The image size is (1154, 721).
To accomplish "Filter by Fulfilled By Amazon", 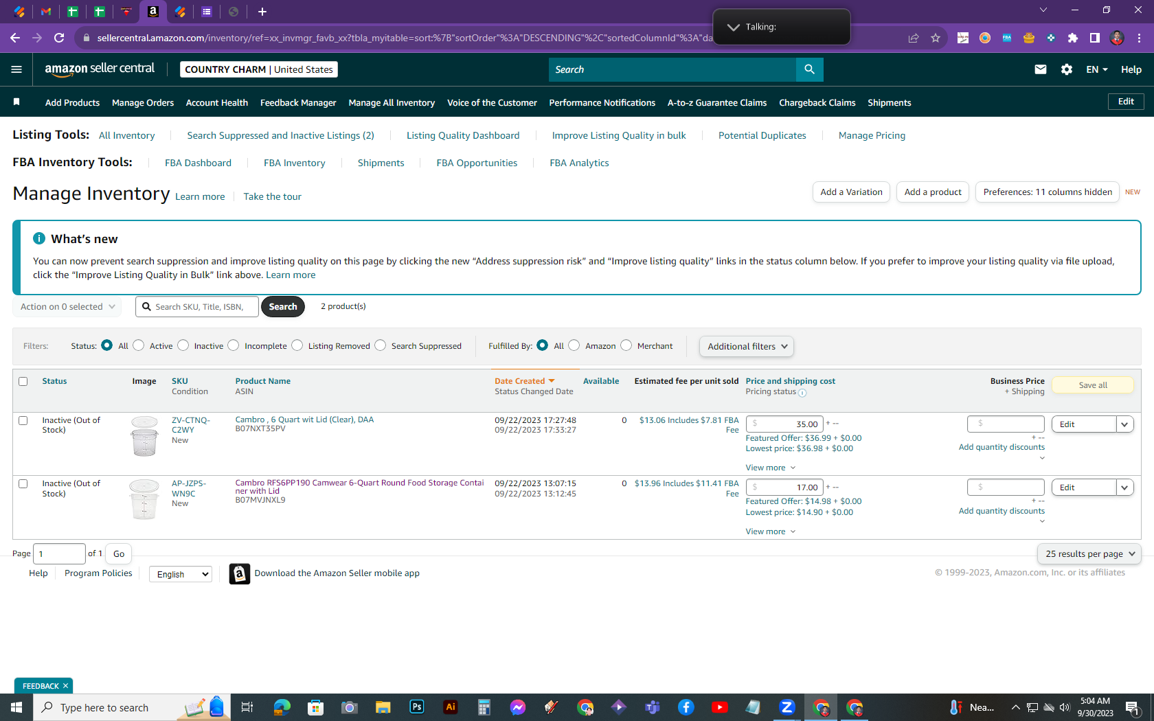I will click(574, 345).
